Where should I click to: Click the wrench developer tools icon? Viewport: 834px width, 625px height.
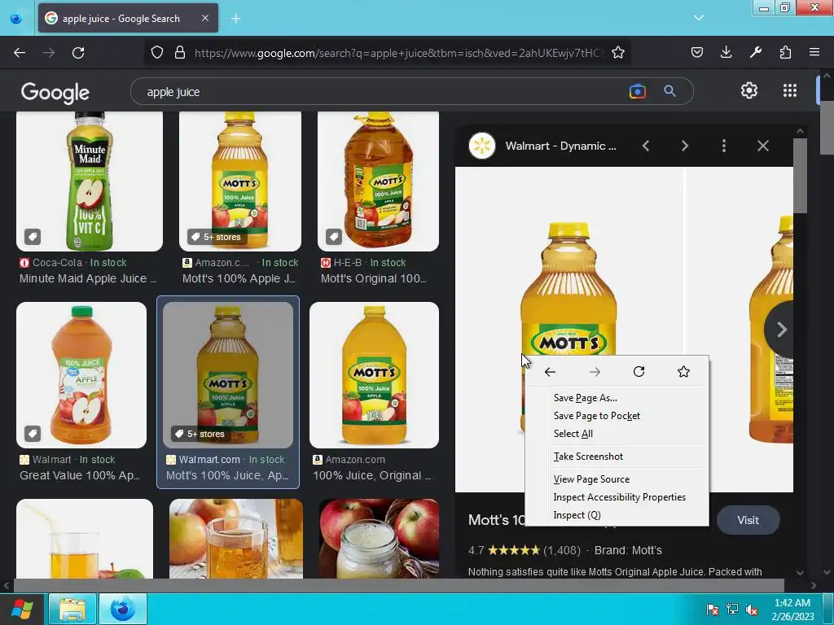pos(755,52)
